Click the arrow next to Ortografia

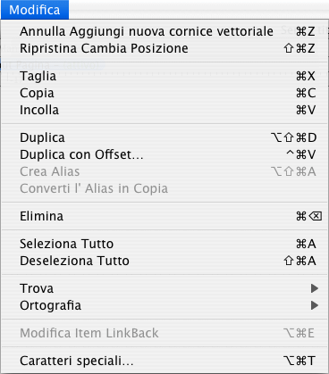pos(315,305)
